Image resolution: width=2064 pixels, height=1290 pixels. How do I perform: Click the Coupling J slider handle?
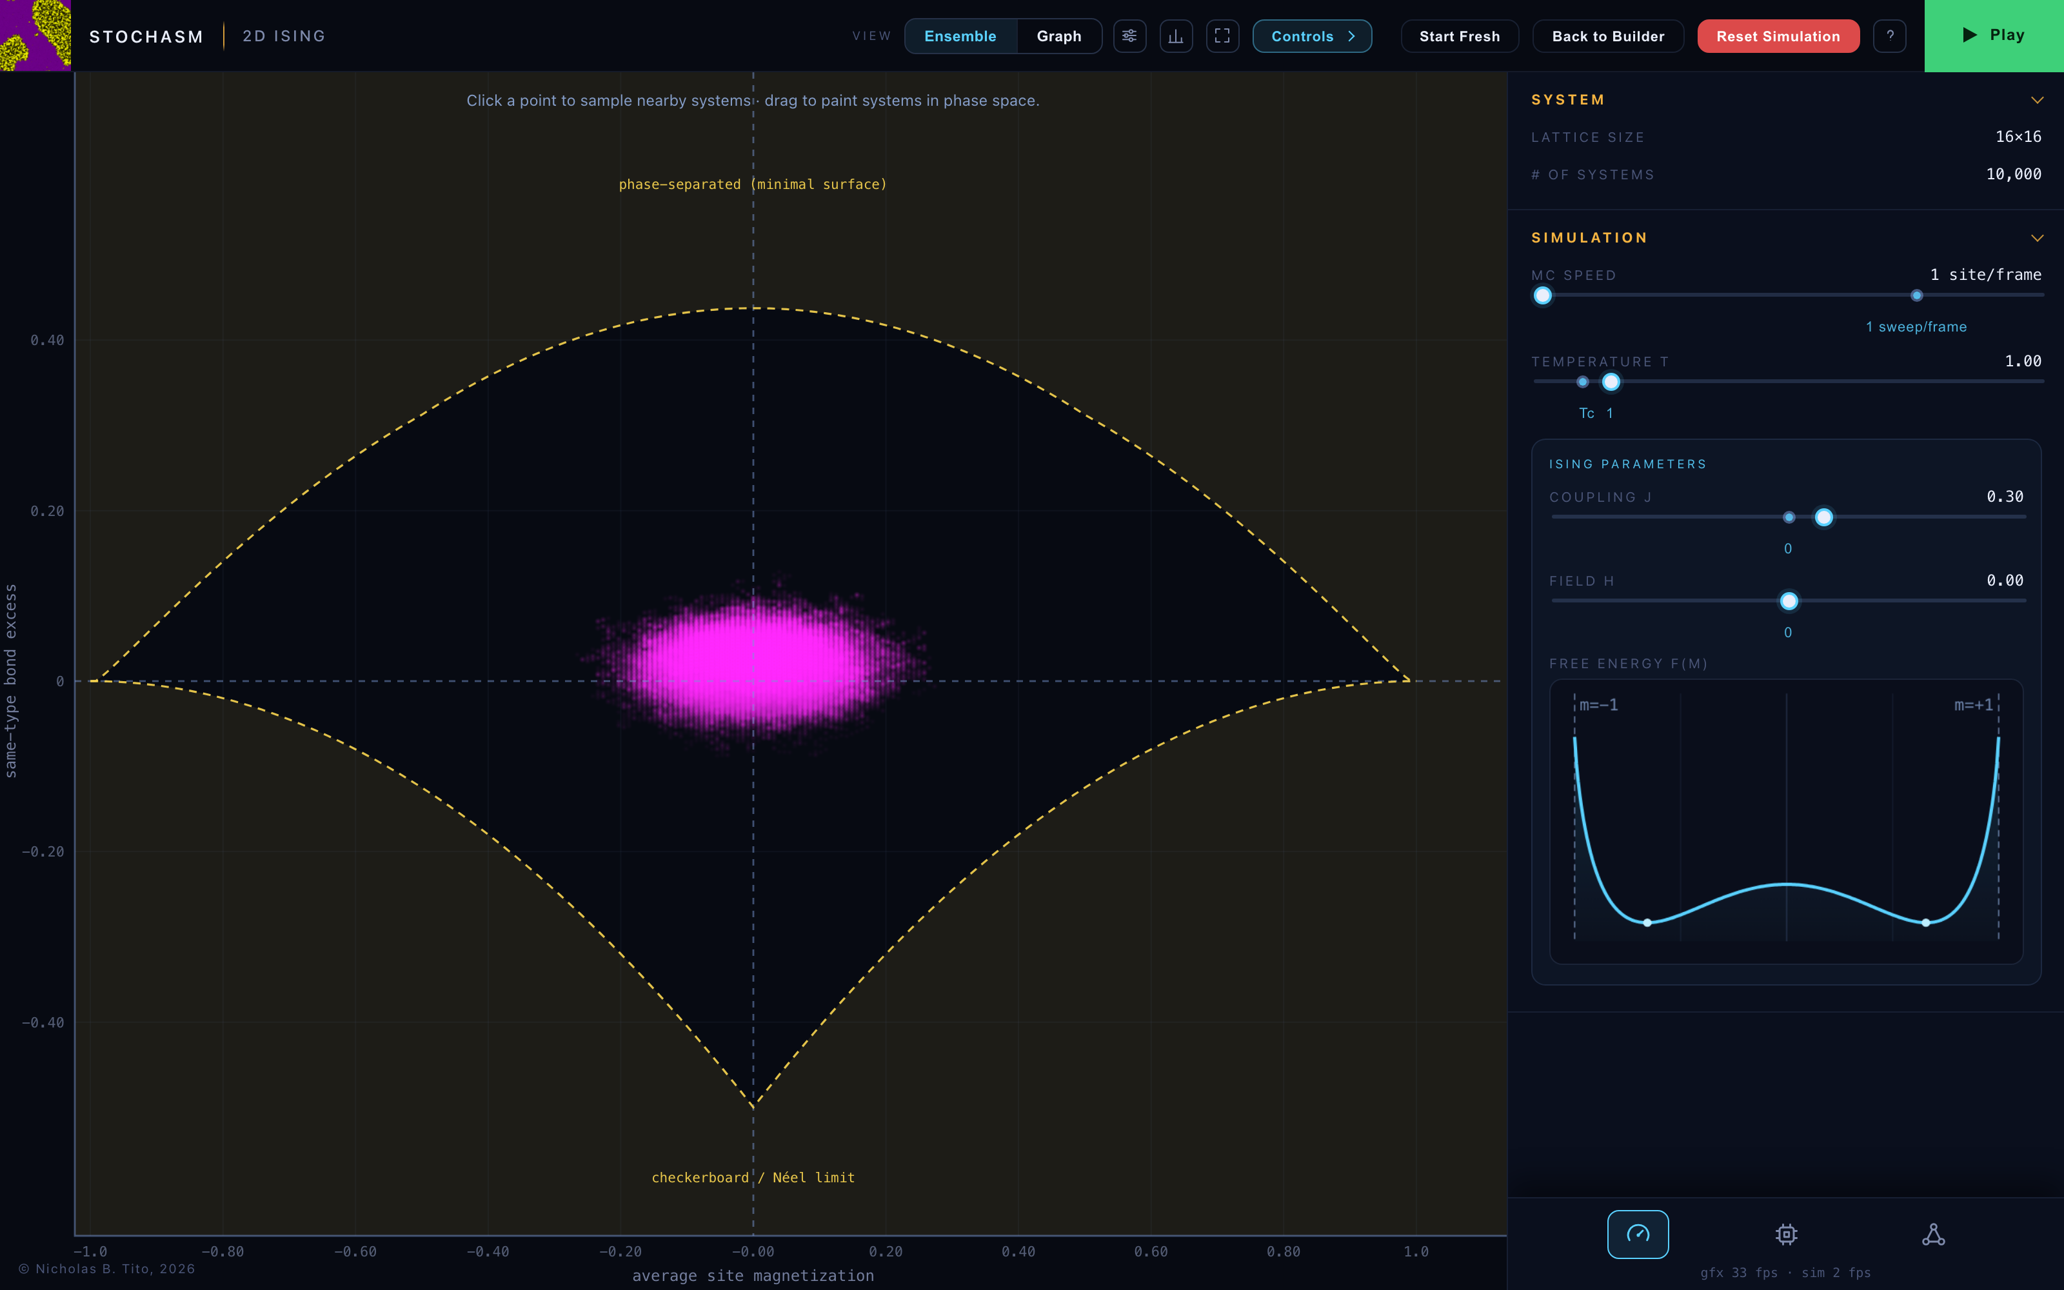coord(1823,517)
